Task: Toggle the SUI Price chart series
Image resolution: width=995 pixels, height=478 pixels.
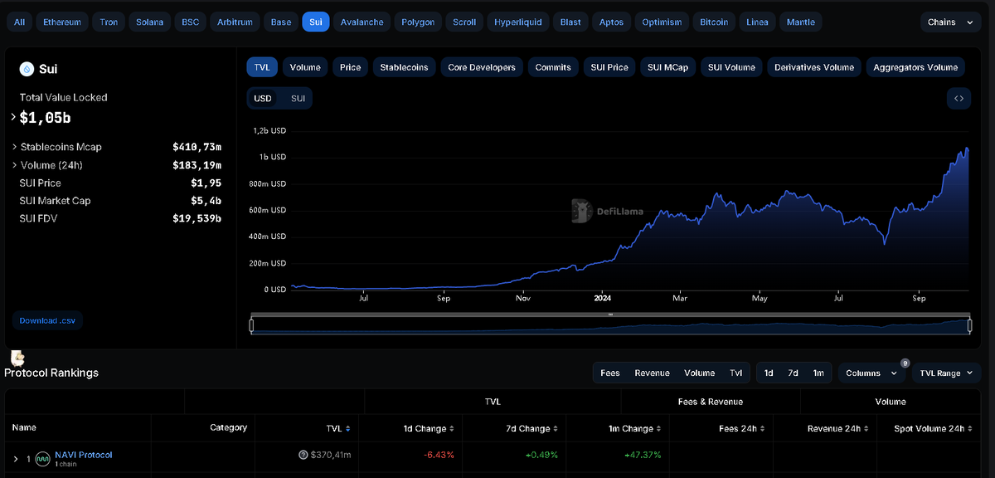Action: coord(610,67)
